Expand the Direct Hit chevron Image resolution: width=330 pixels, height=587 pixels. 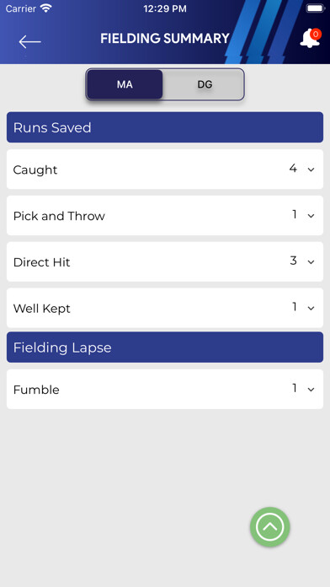click(311, 262)
